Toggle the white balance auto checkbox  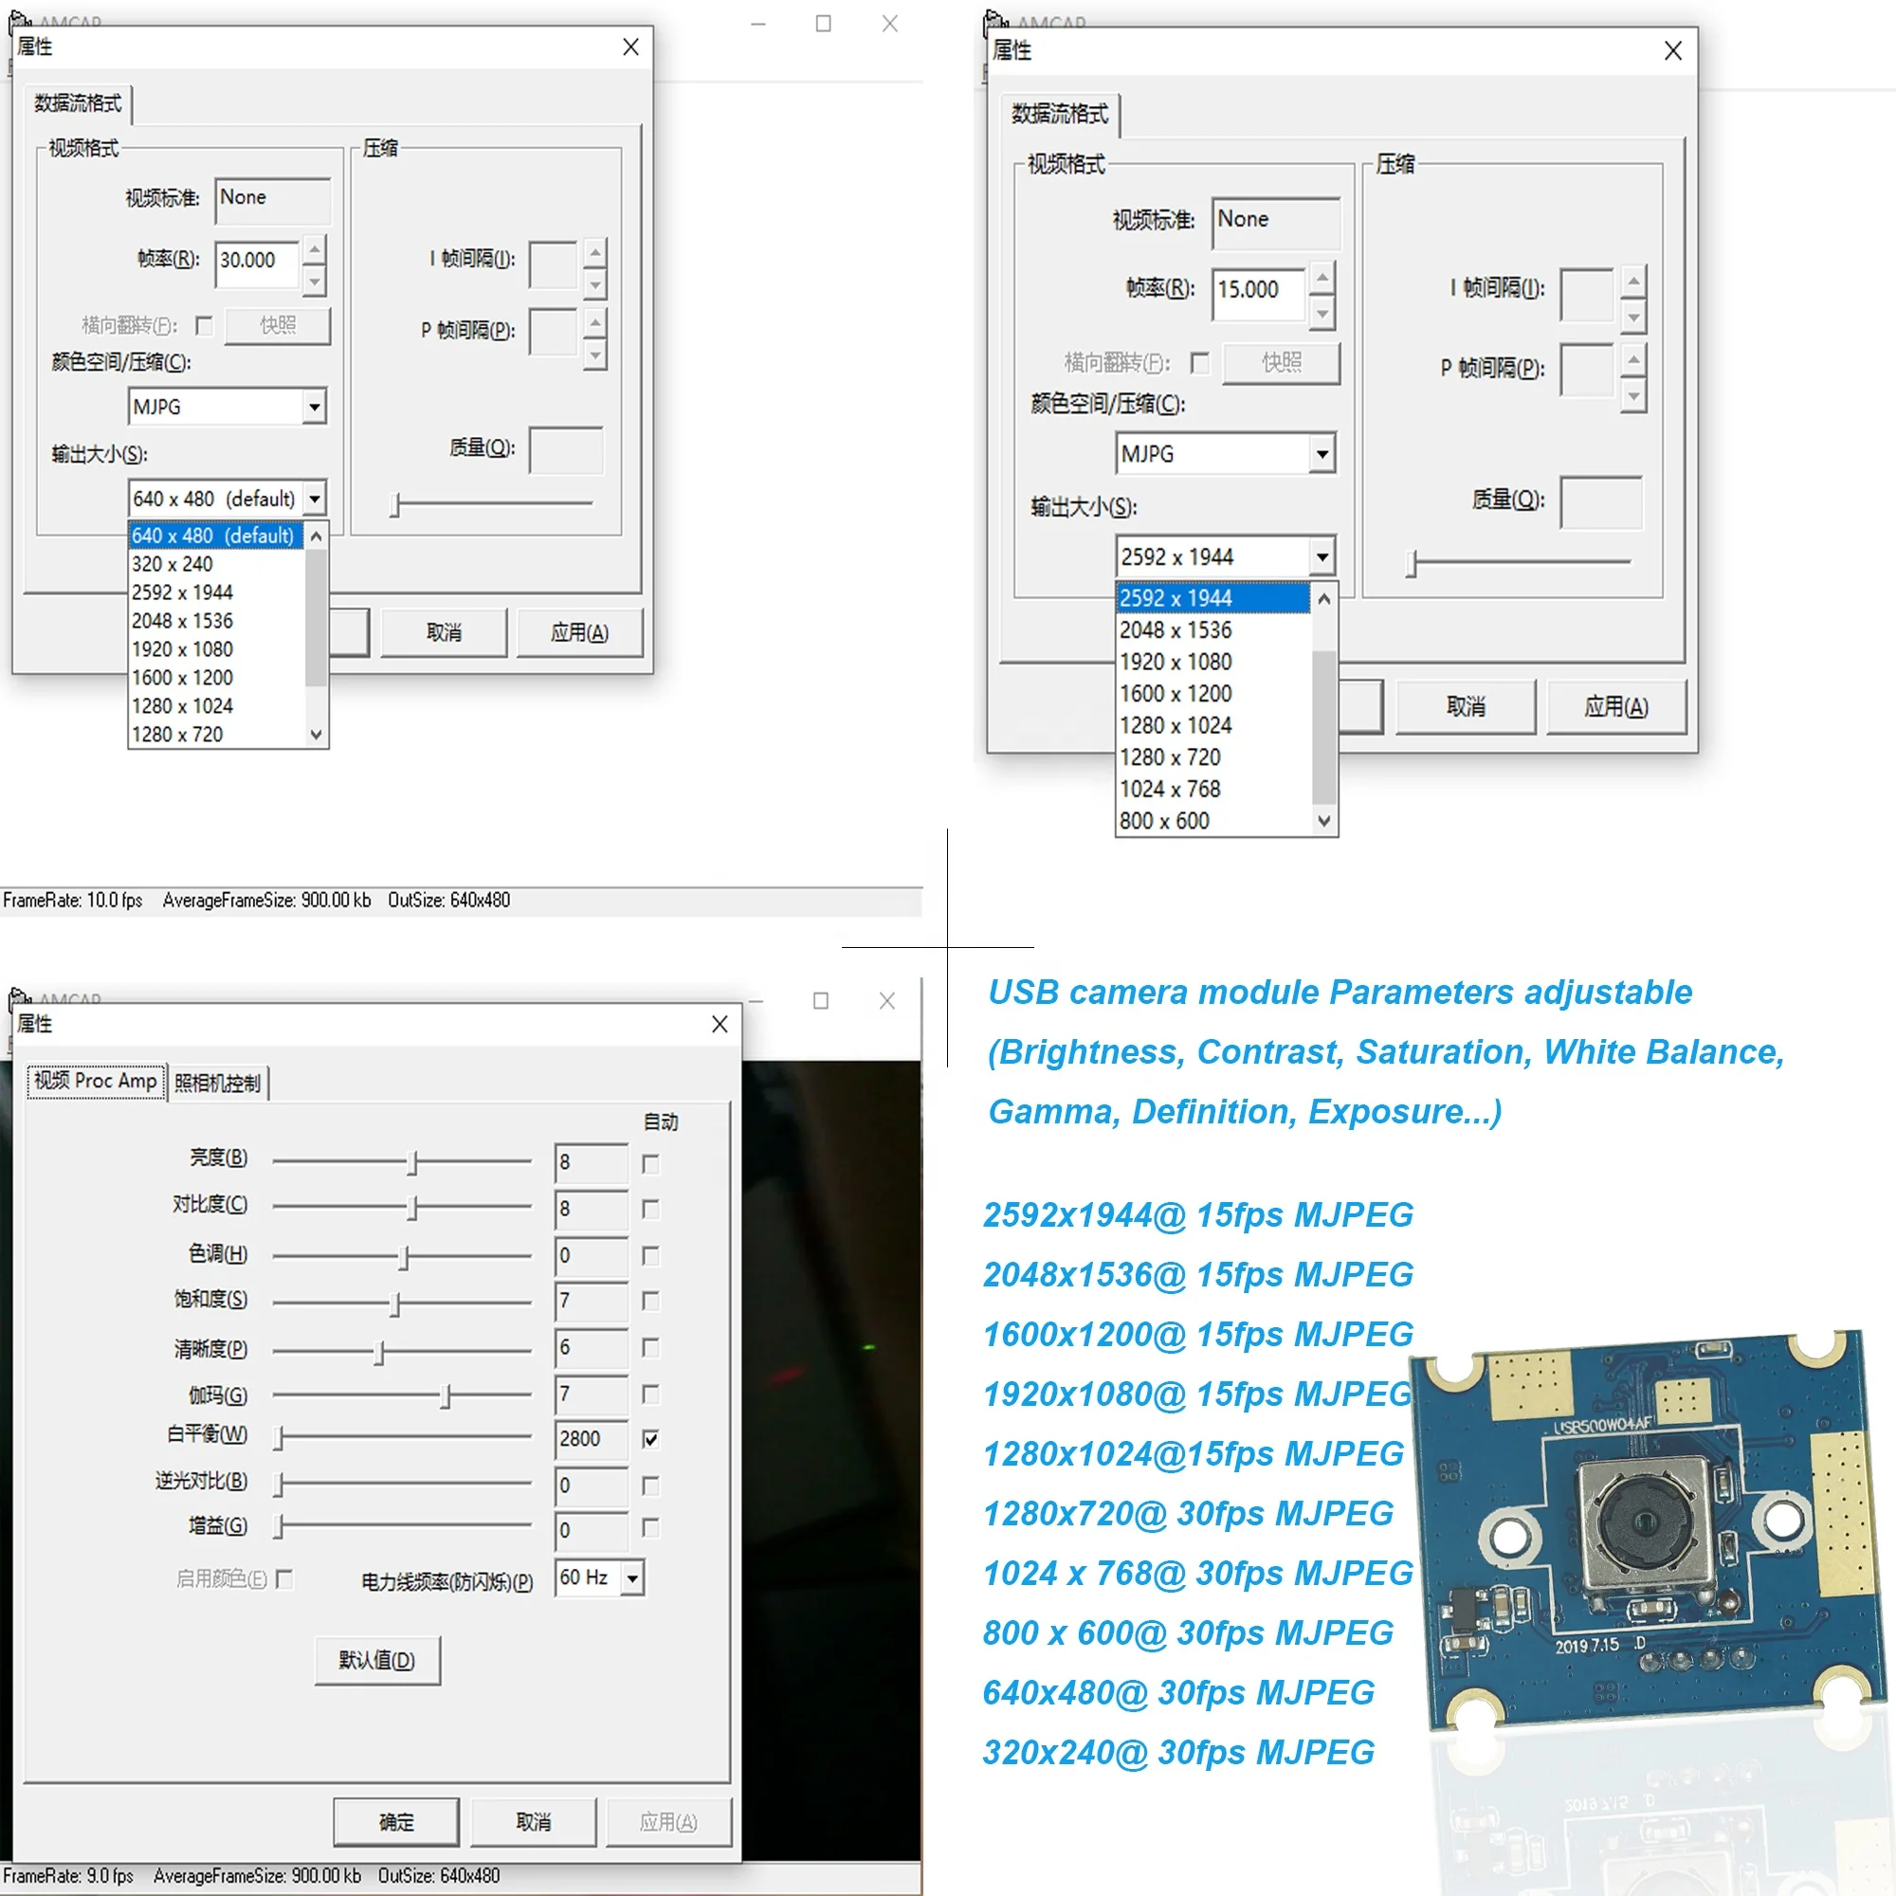pos(650,1439)
